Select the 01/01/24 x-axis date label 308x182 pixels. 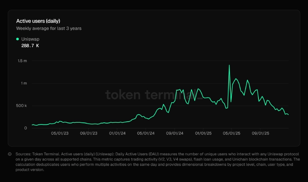point(117,133)
